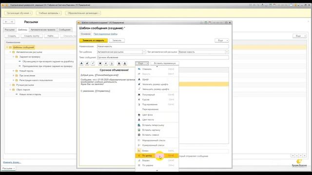Select Курсив in the menu

tap(157, 100)
